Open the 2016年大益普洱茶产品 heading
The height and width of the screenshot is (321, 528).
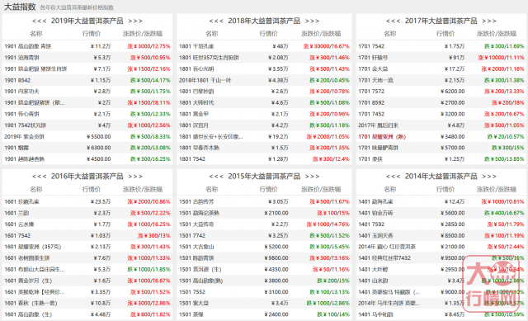coord(87,176)
